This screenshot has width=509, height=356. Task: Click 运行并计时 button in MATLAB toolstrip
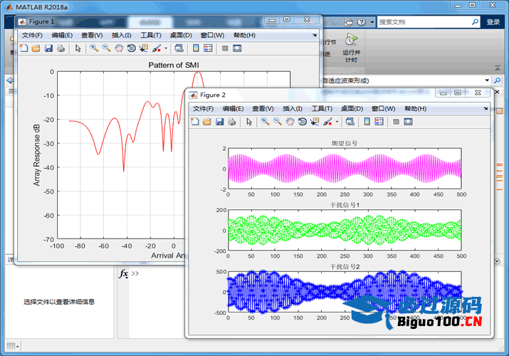pos(351,48)
